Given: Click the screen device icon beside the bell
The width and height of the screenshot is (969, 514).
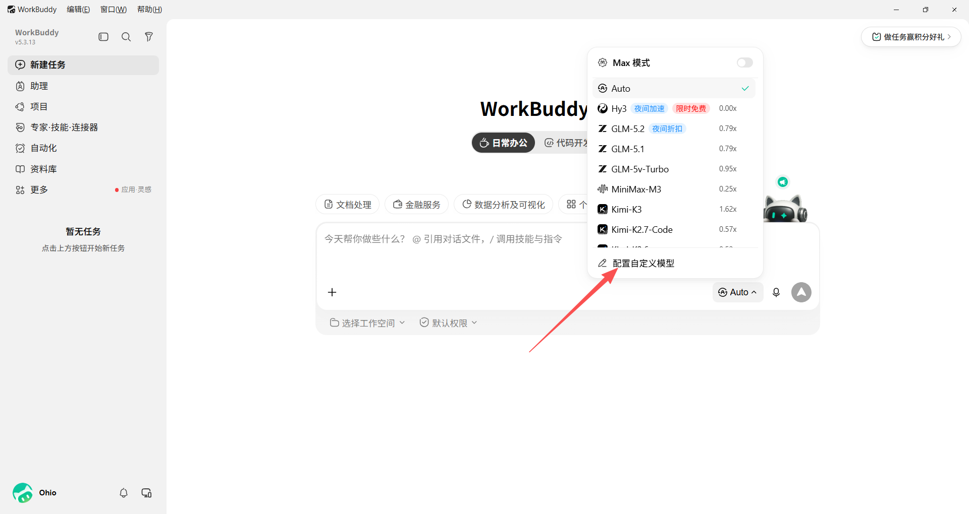Looking at the screenshot, I should point(146,493).
